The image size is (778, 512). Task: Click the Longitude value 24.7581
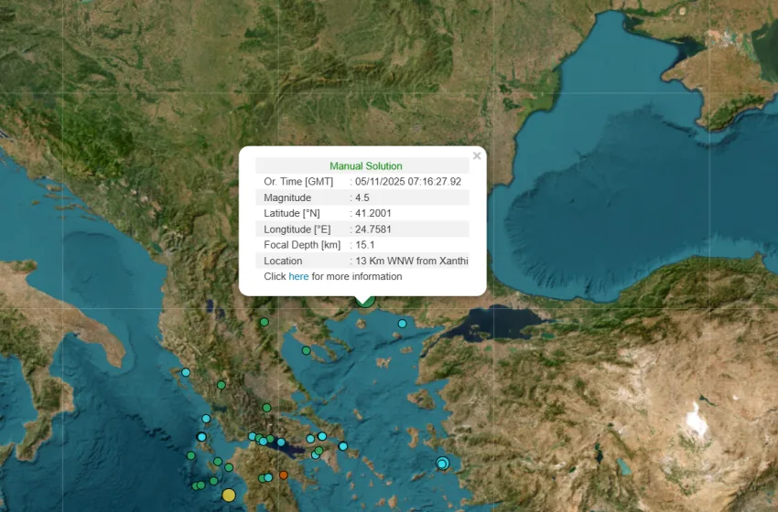coord(373,229)
